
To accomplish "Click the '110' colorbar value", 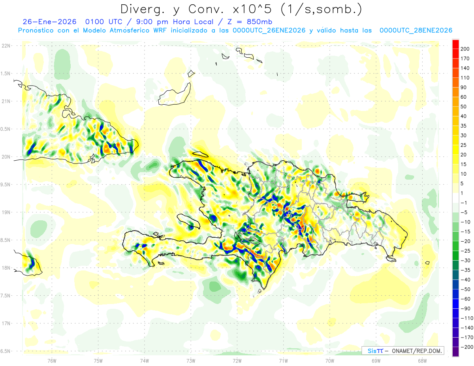I will pyautogui.click(x=465, y=78).
